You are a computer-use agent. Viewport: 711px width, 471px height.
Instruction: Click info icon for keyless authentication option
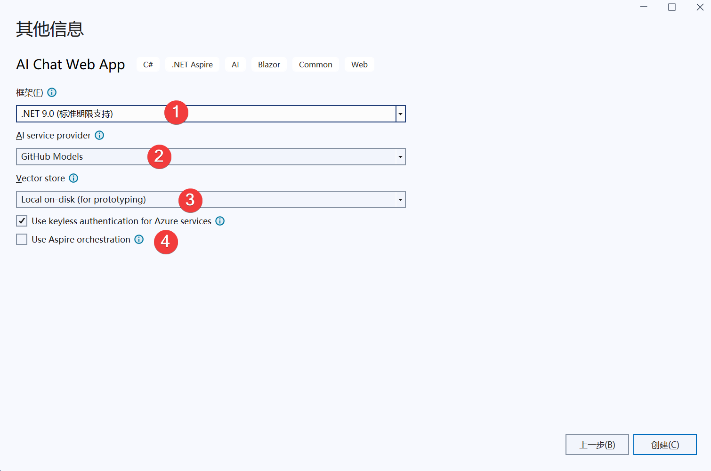(220, 221)
